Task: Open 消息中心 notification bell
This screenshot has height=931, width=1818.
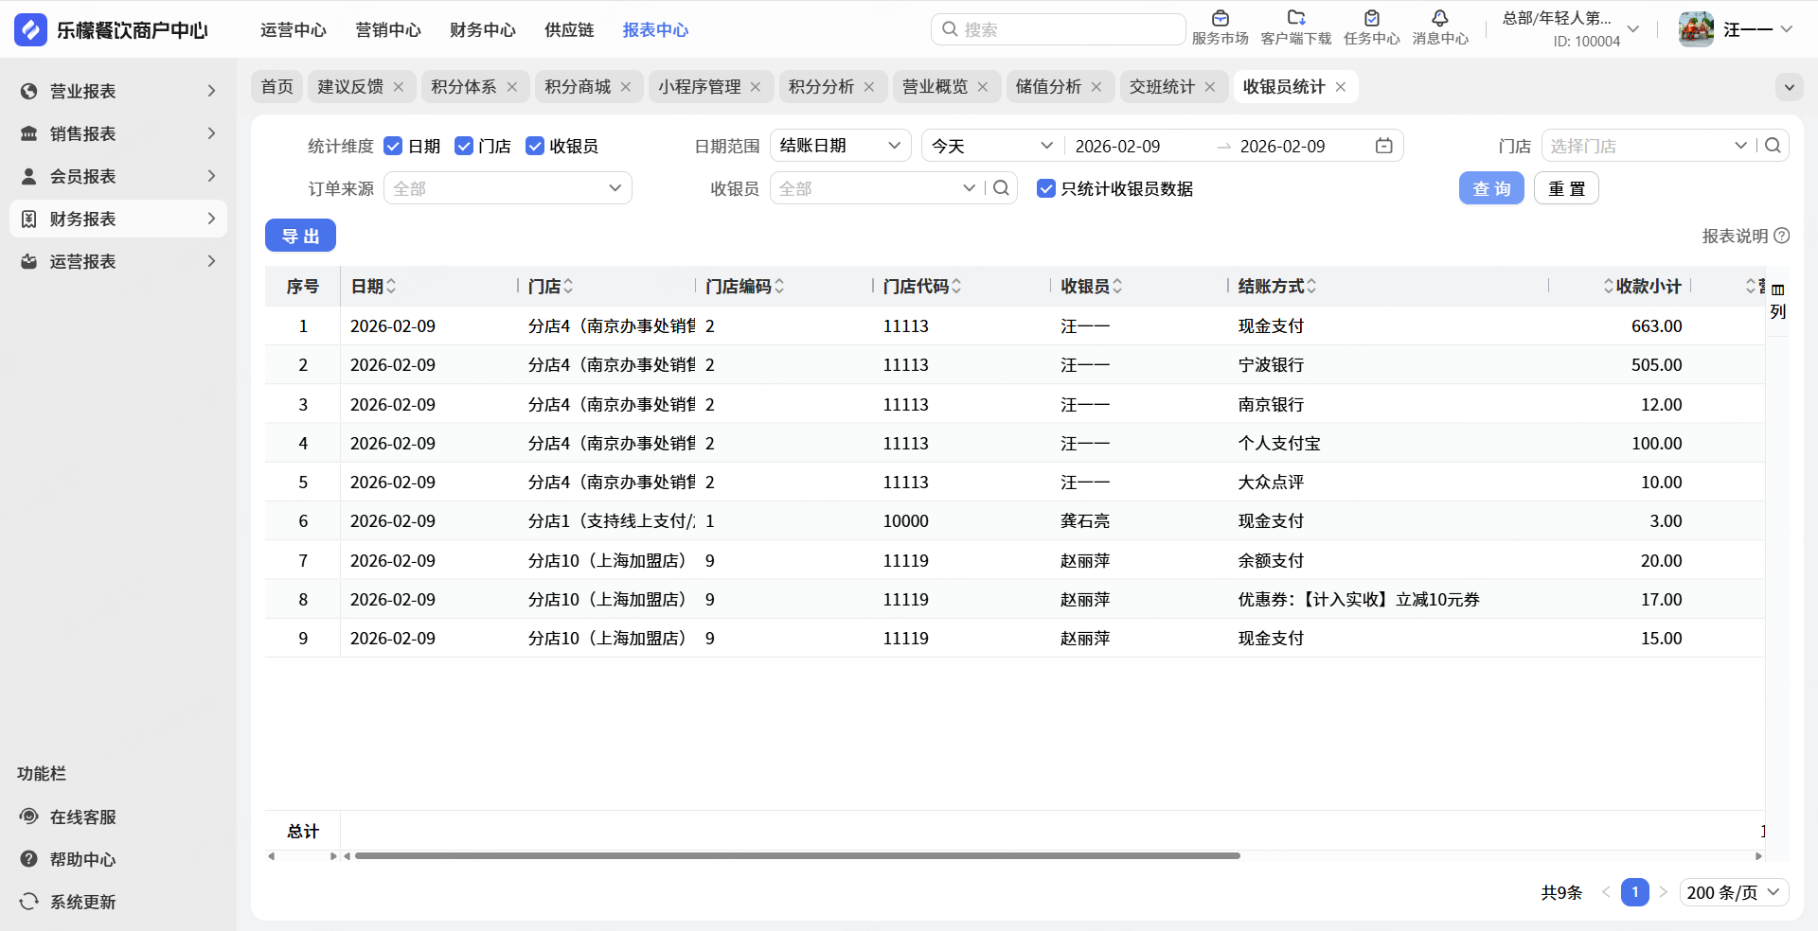Action: click(1439, 19)
